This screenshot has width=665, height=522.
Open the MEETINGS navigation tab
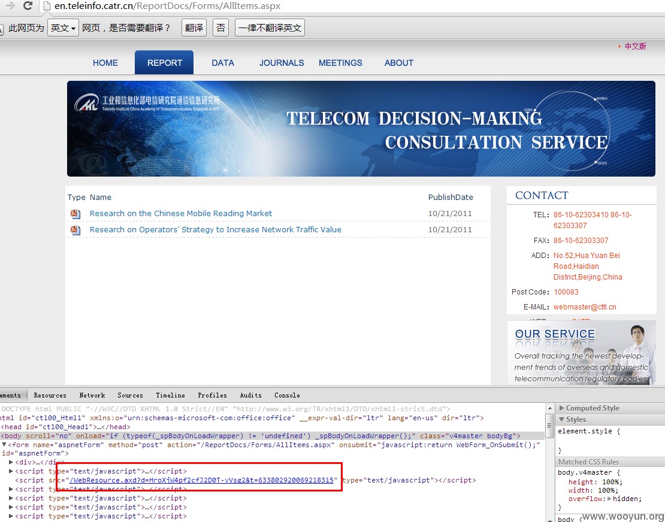coord(340,63)
